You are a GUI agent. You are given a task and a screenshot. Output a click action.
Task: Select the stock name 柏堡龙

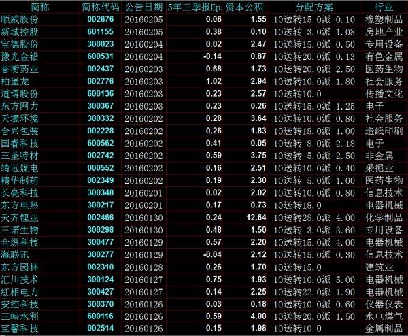coord(15,81)
